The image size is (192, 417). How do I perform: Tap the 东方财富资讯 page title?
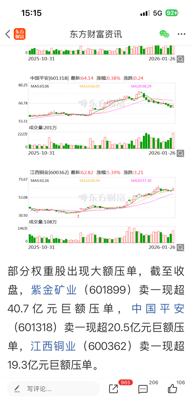pos(96,34)
